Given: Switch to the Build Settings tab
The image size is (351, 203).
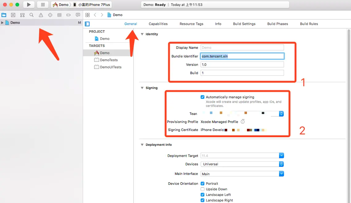Looking at the screenshot, I should (244, 24).
